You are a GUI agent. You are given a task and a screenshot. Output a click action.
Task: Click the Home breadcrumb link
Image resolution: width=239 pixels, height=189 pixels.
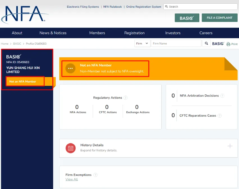point(4,44)
